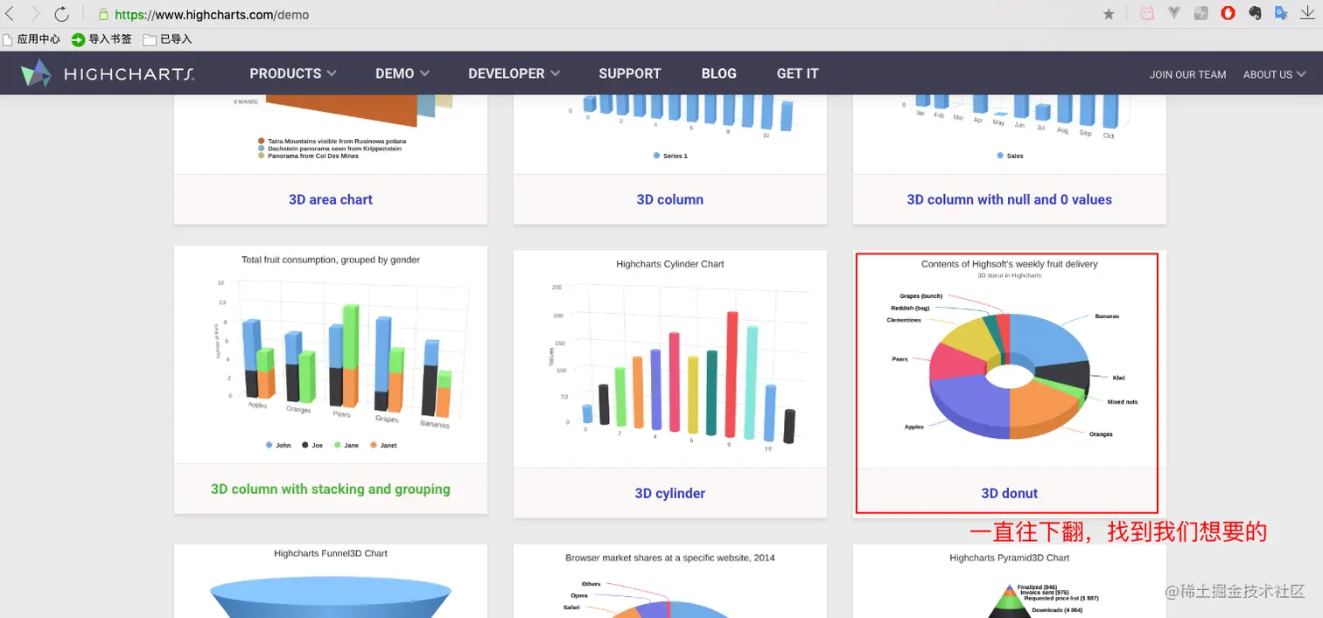Toggle the Dachstein panorama legend entry

click(x=329, y=149)
